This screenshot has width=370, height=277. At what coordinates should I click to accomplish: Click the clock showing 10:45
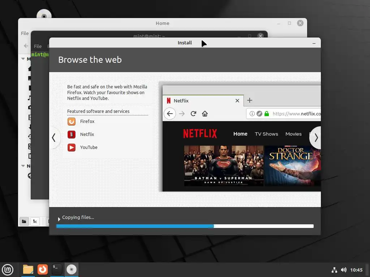[356, 270]
